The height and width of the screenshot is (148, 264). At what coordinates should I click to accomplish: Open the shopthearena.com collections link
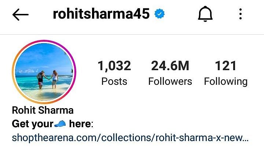tap(130, 138)
